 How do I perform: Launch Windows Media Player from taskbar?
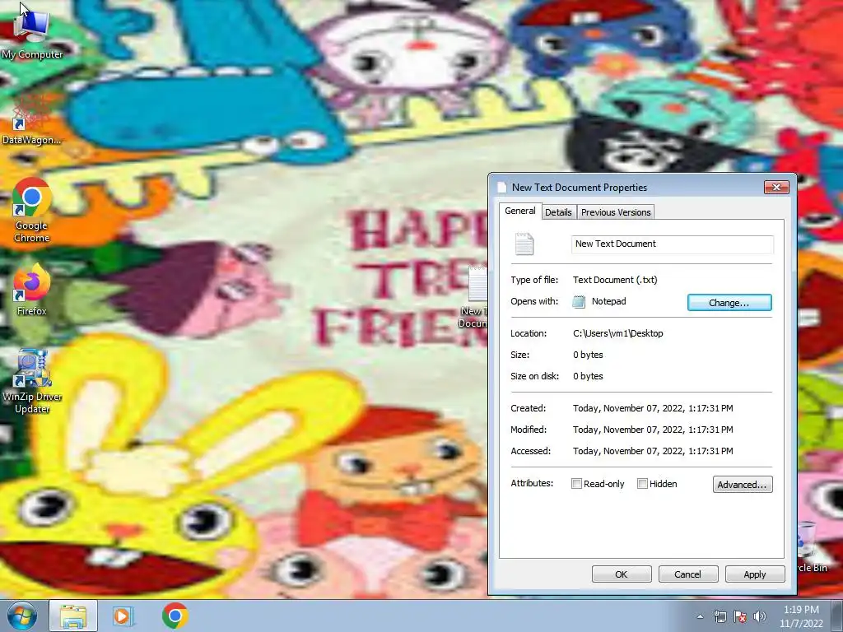click(x=123, y=616)
